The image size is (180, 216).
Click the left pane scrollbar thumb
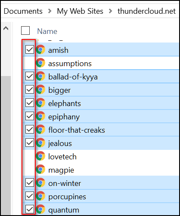pos(6,145)
